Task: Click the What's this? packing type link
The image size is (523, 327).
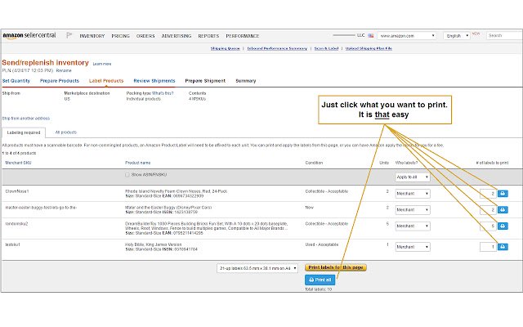Action: (163, 93)
